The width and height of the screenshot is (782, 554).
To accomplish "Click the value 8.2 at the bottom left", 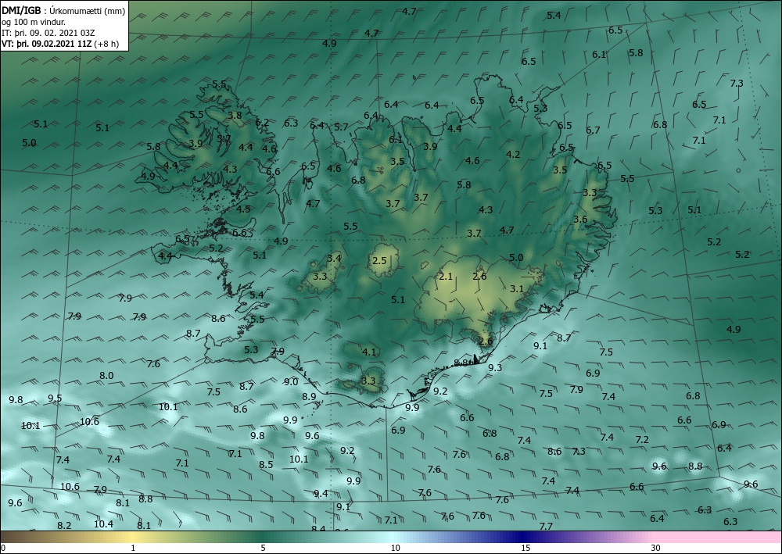I will tap(64, 526).
